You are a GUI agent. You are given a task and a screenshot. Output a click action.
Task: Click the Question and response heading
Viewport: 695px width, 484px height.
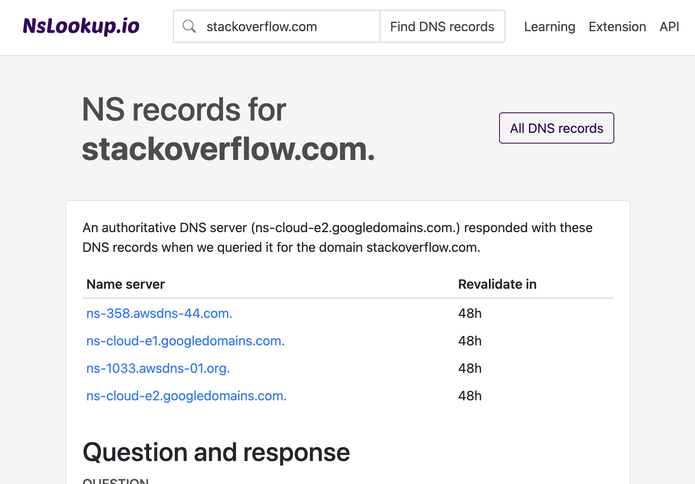point(216,452)
